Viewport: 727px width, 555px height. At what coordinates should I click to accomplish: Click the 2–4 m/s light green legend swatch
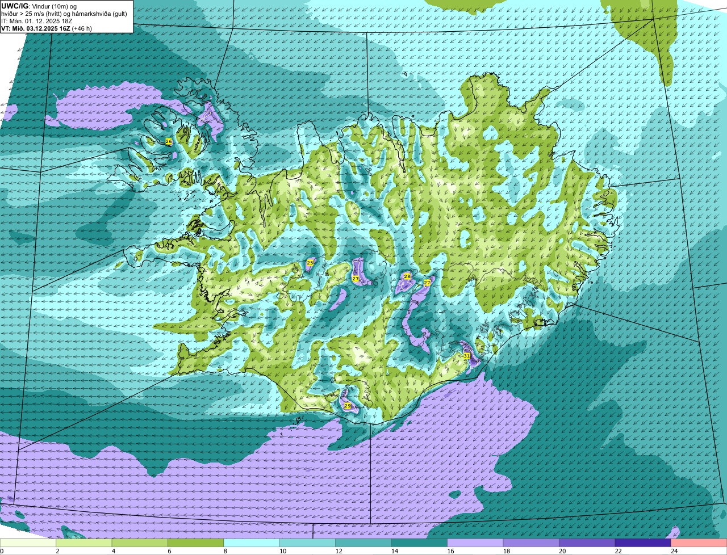(x=84, y=543)
